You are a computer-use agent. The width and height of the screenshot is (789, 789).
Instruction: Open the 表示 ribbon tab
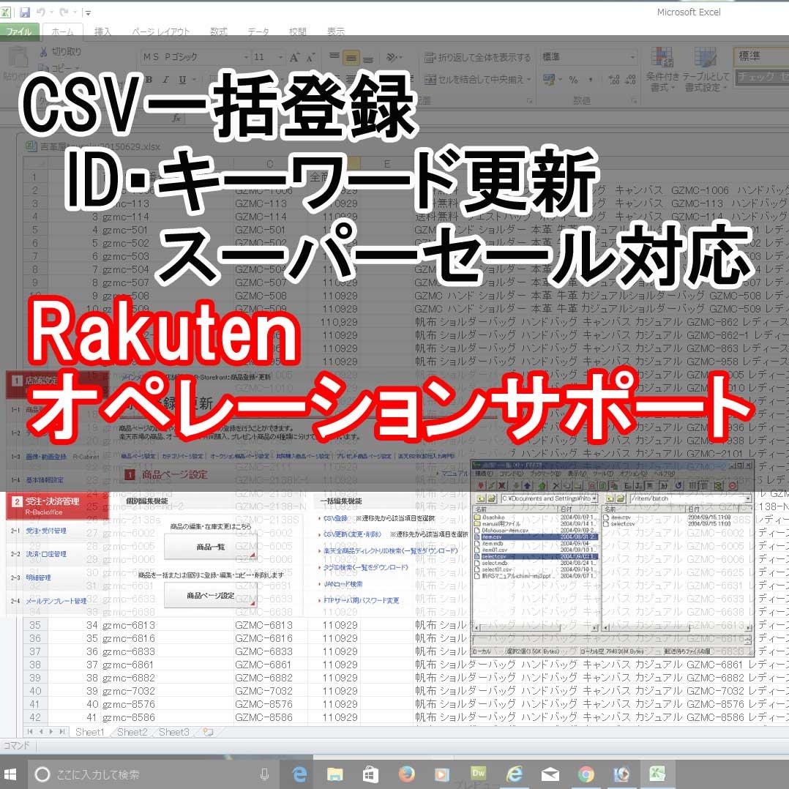click(336, 31)
